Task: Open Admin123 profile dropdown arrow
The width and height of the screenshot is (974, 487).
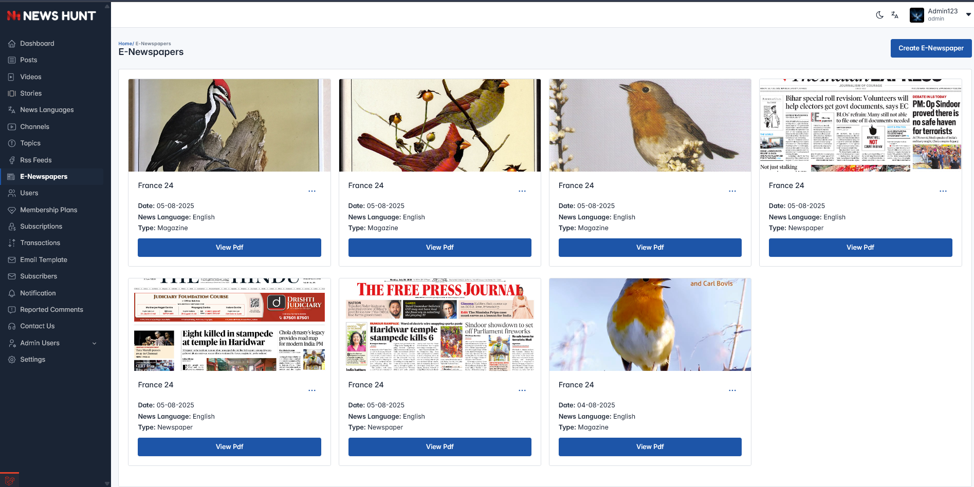Action: [968, 15]
